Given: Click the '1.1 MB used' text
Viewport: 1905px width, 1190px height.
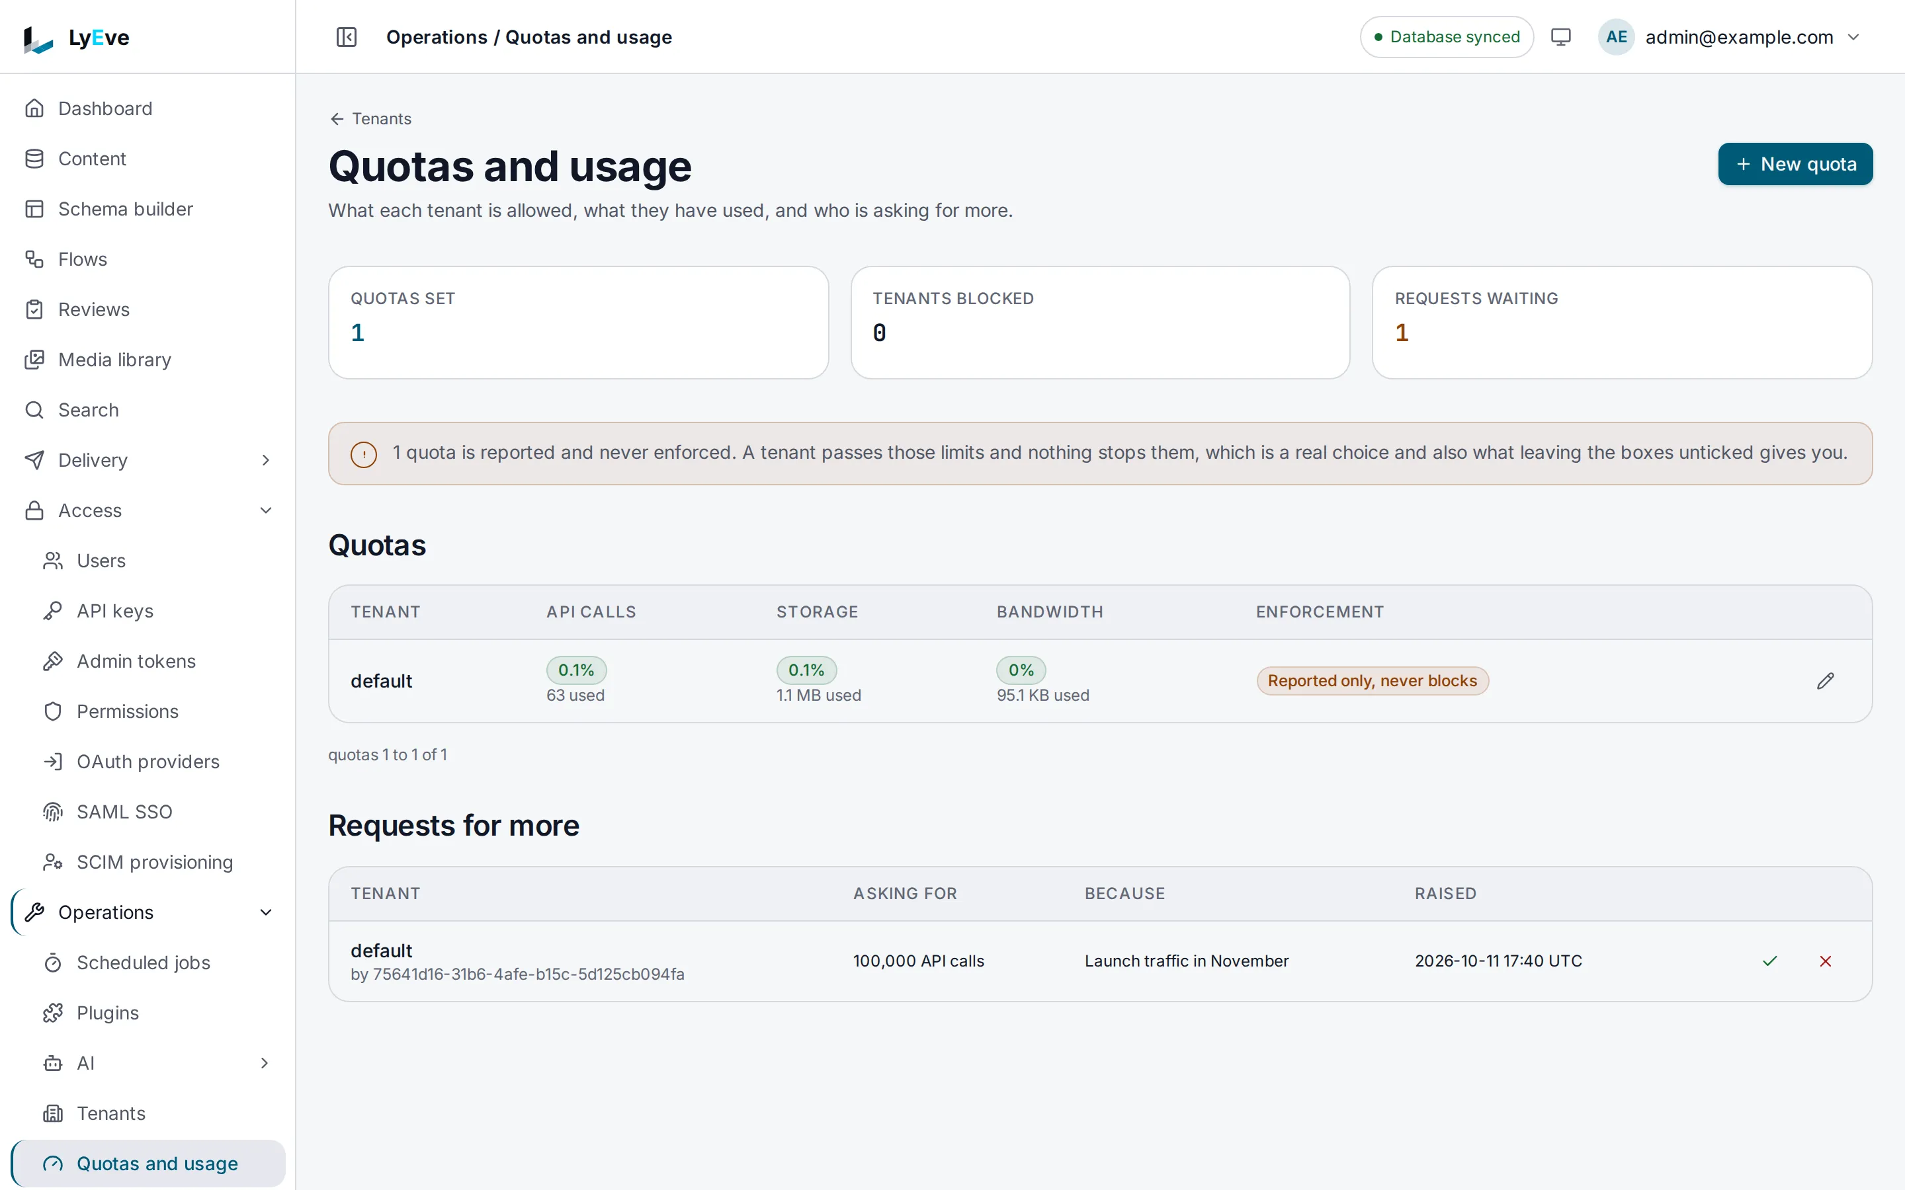Looking at the screenshot, I should 819,695.
